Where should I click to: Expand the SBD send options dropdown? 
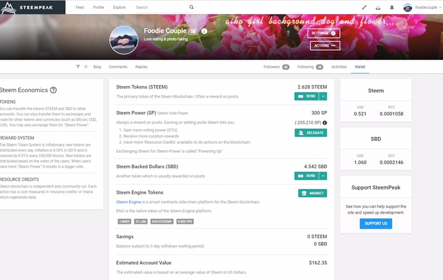pyautogui.click(x=323, y=176)
